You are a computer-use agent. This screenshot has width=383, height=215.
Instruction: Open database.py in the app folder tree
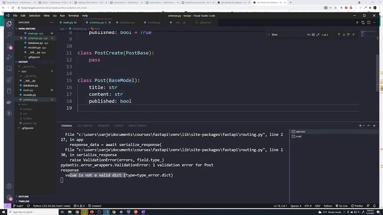(x=31, y=85)
